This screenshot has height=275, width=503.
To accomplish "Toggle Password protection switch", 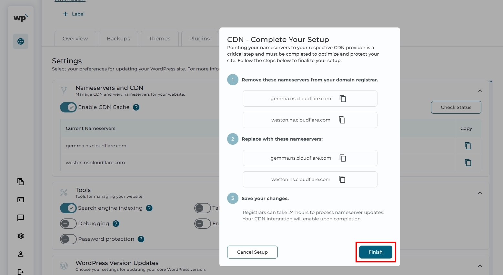I will [68, 239].
